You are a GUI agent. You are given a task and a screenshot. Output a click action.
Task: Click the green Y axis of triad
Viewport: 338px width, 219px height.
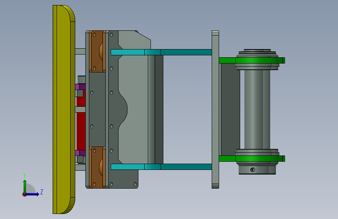point(25,187)
